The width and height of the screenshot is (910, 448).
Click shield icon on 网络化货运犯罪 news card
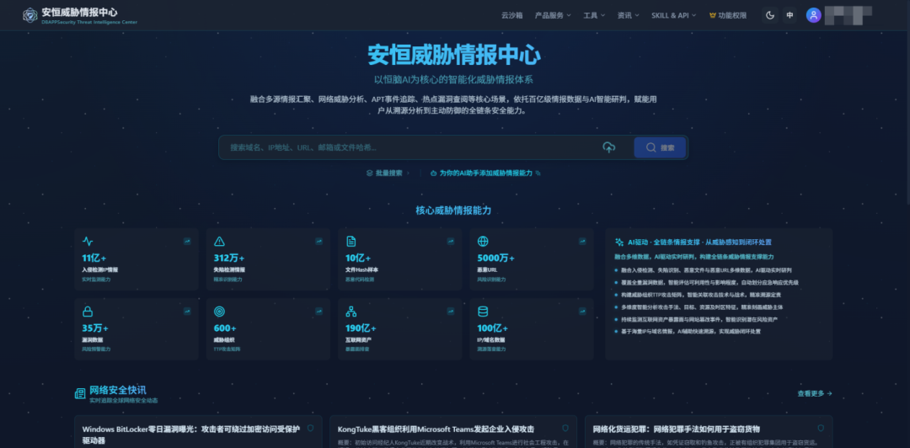821,429
